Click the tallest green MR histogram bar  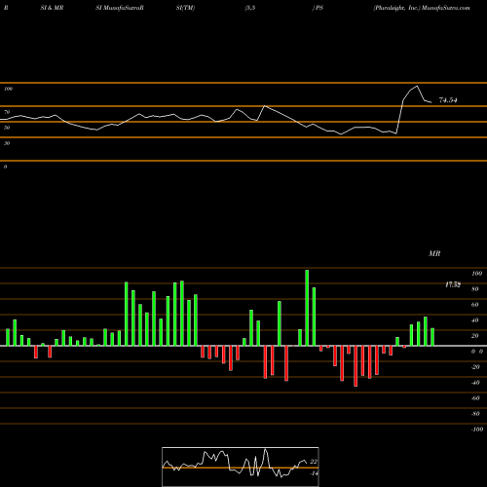coord(307,308)
